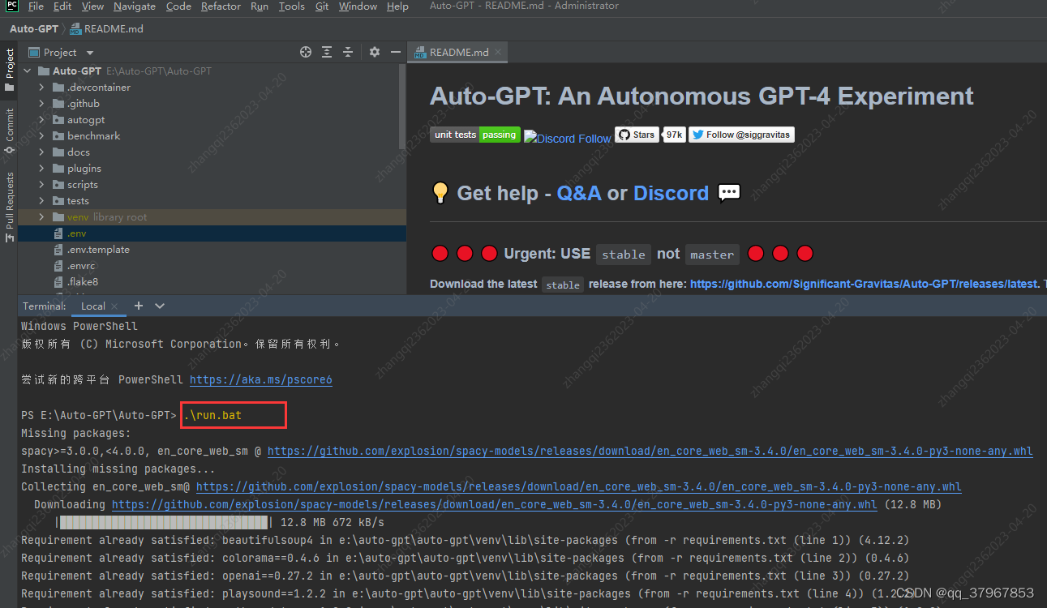The height and width of the screenshot is (608, 1047).
Task: Toggle the Pull Requests sidebar button
Action: 9,207
